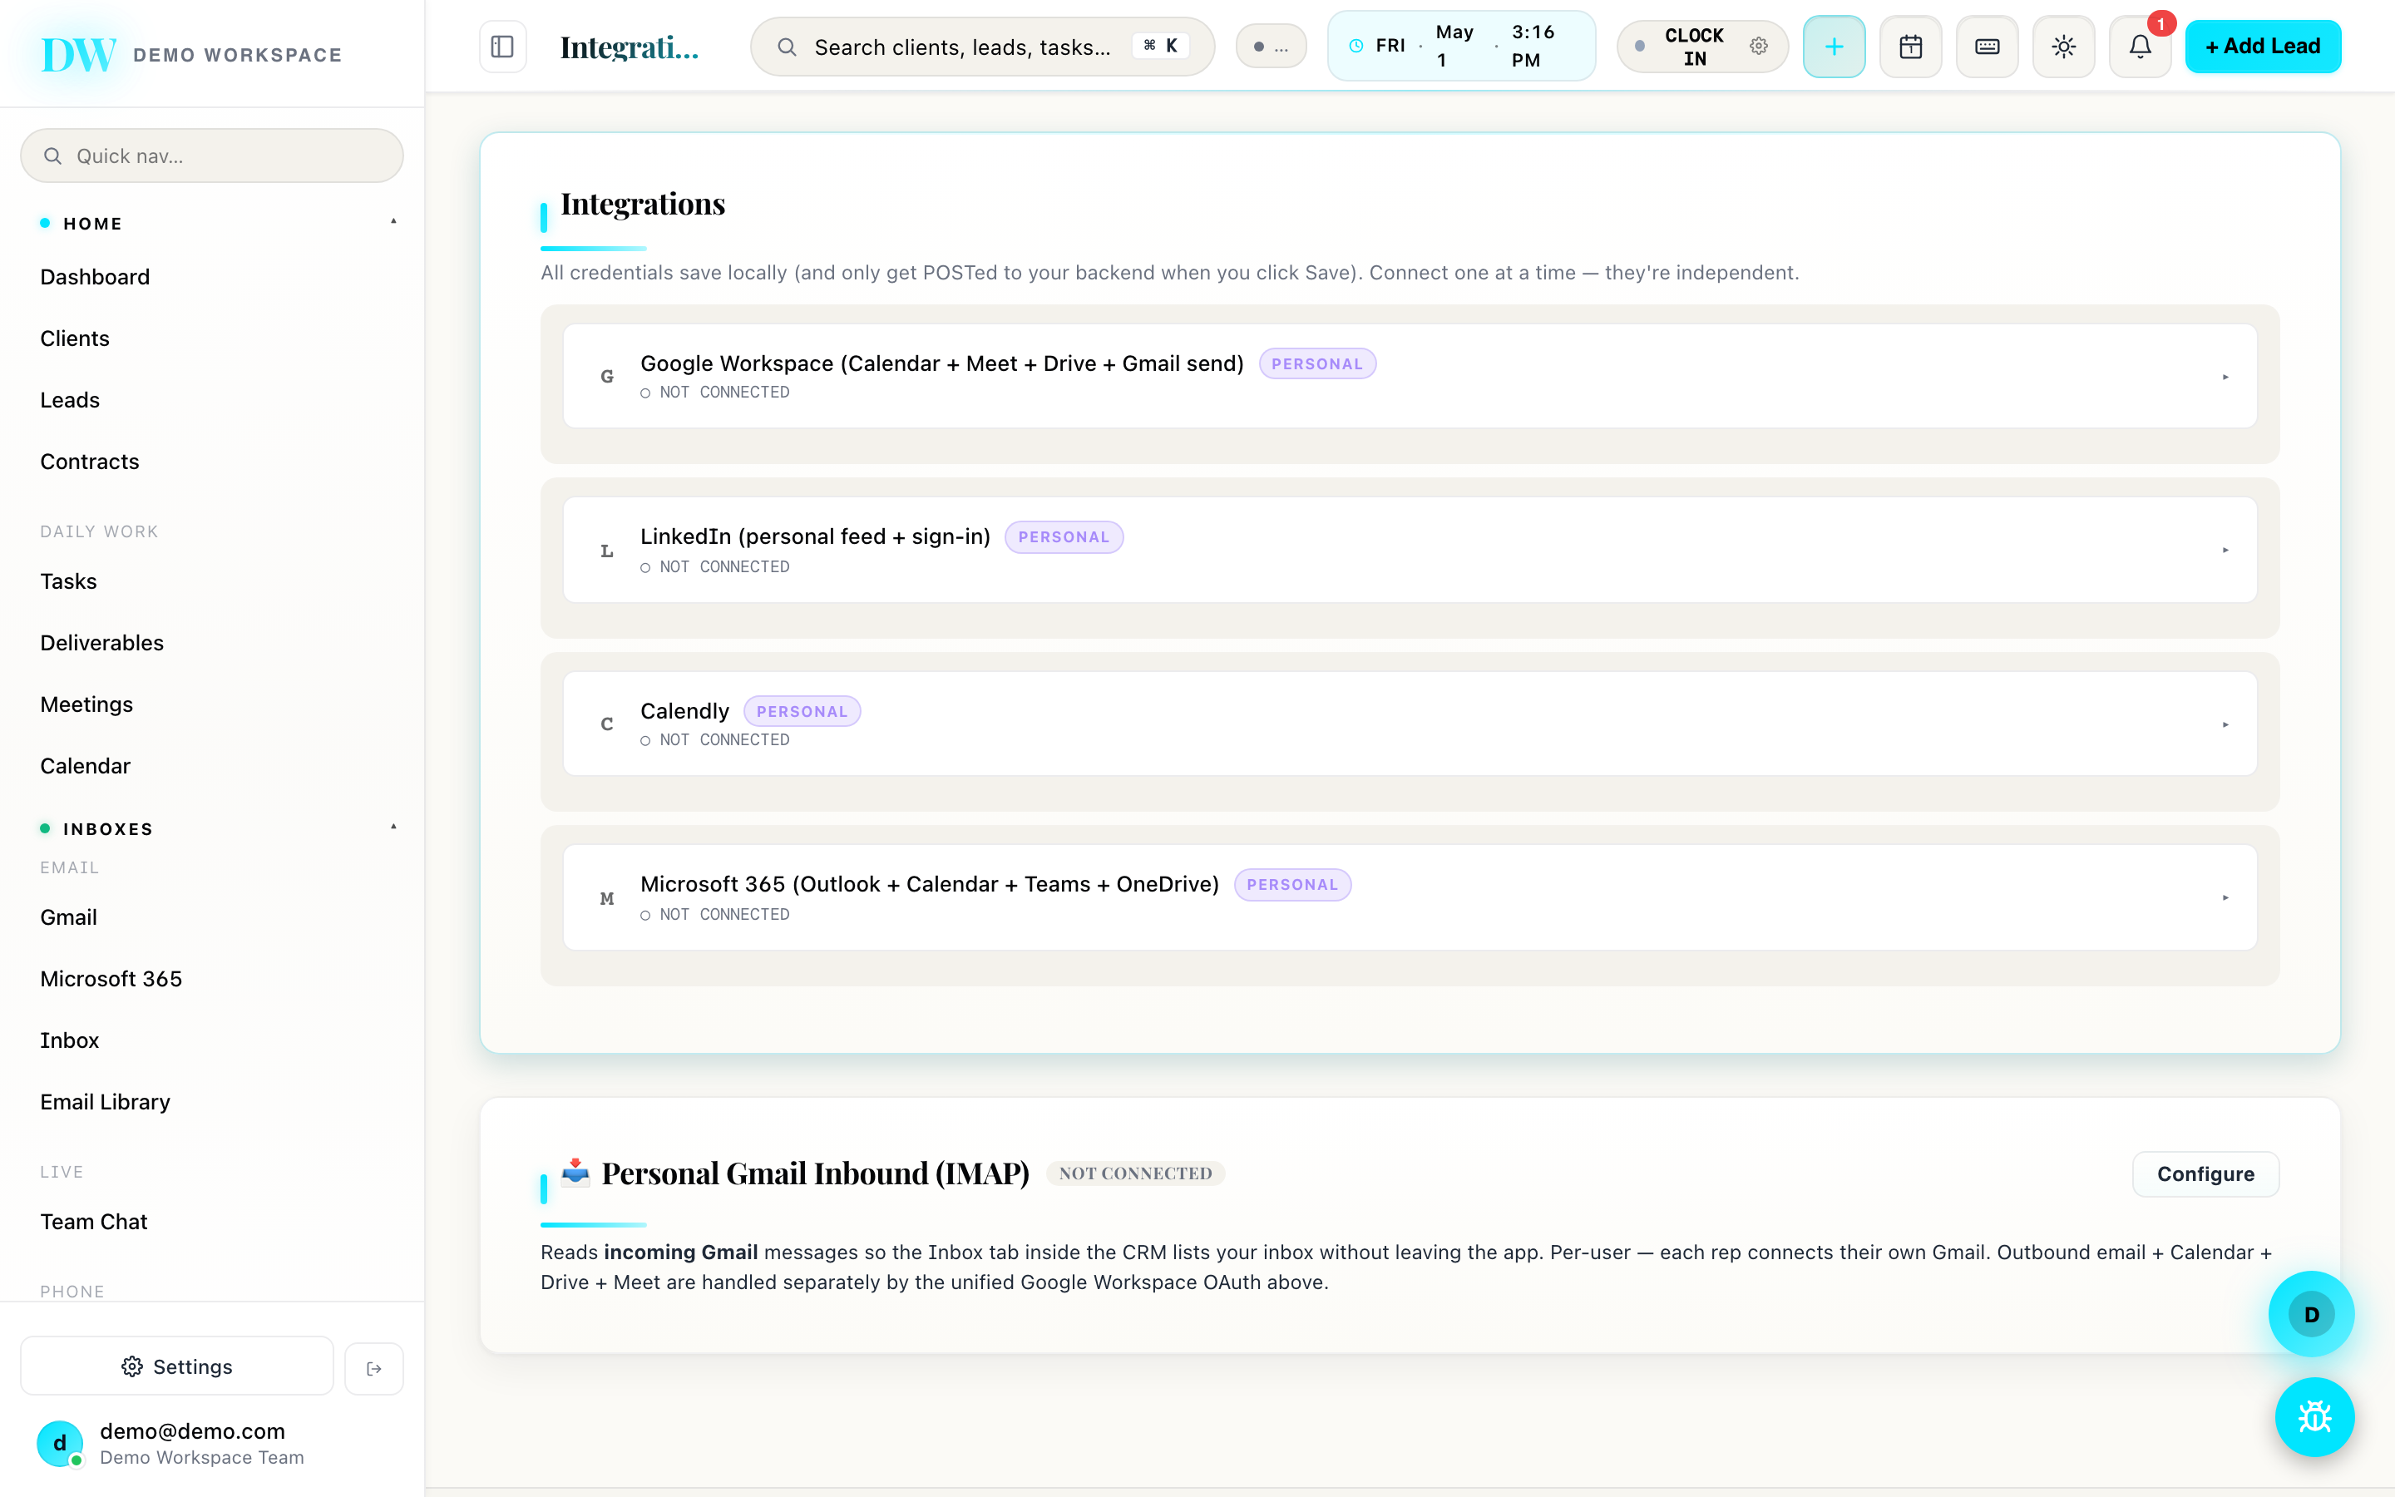Focus the global search clients field

pyautogui.click(x=982, y=47)
